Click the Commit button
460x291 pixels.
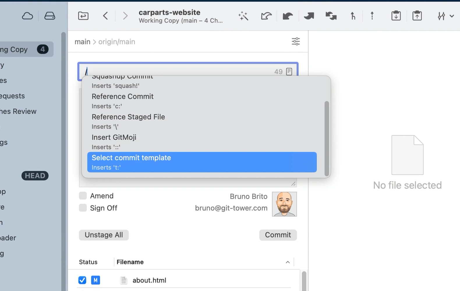click(x=278, y=235)
